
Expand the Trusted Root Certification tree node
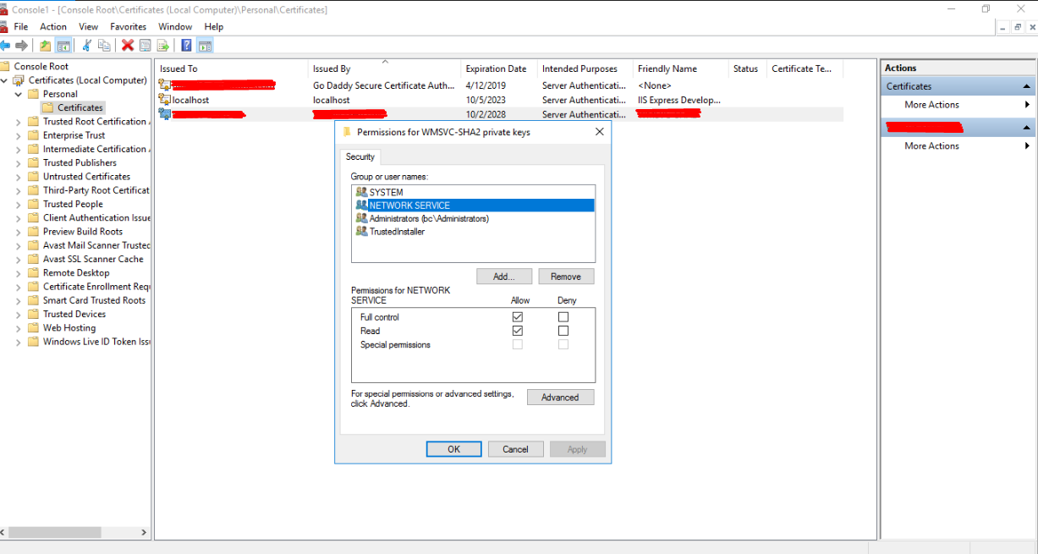point(19,122)
